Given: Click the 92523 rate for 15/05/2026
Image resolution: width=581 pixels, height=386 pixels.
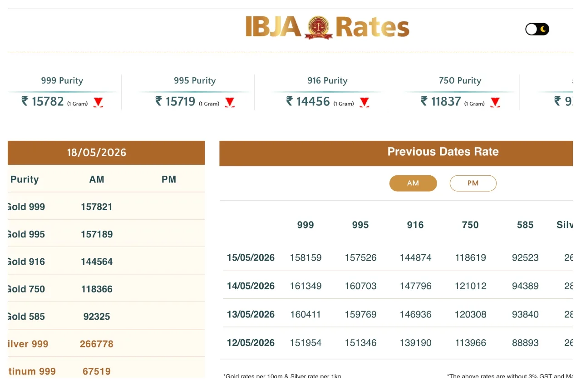Looking at the screenshot, I should pos(525,258).
